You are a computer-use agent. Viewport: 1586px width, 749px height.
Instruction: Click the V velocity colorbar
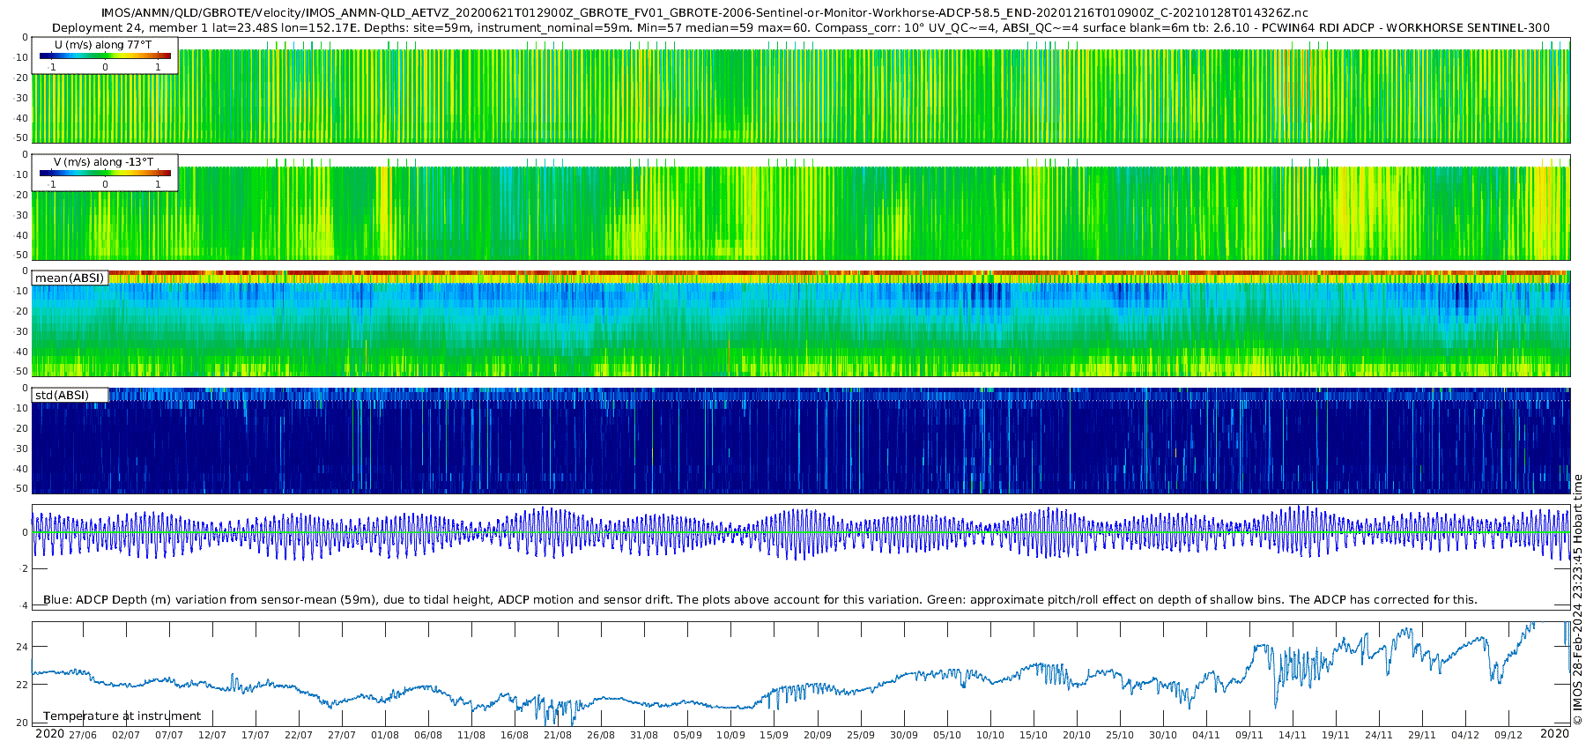point(105,174)
